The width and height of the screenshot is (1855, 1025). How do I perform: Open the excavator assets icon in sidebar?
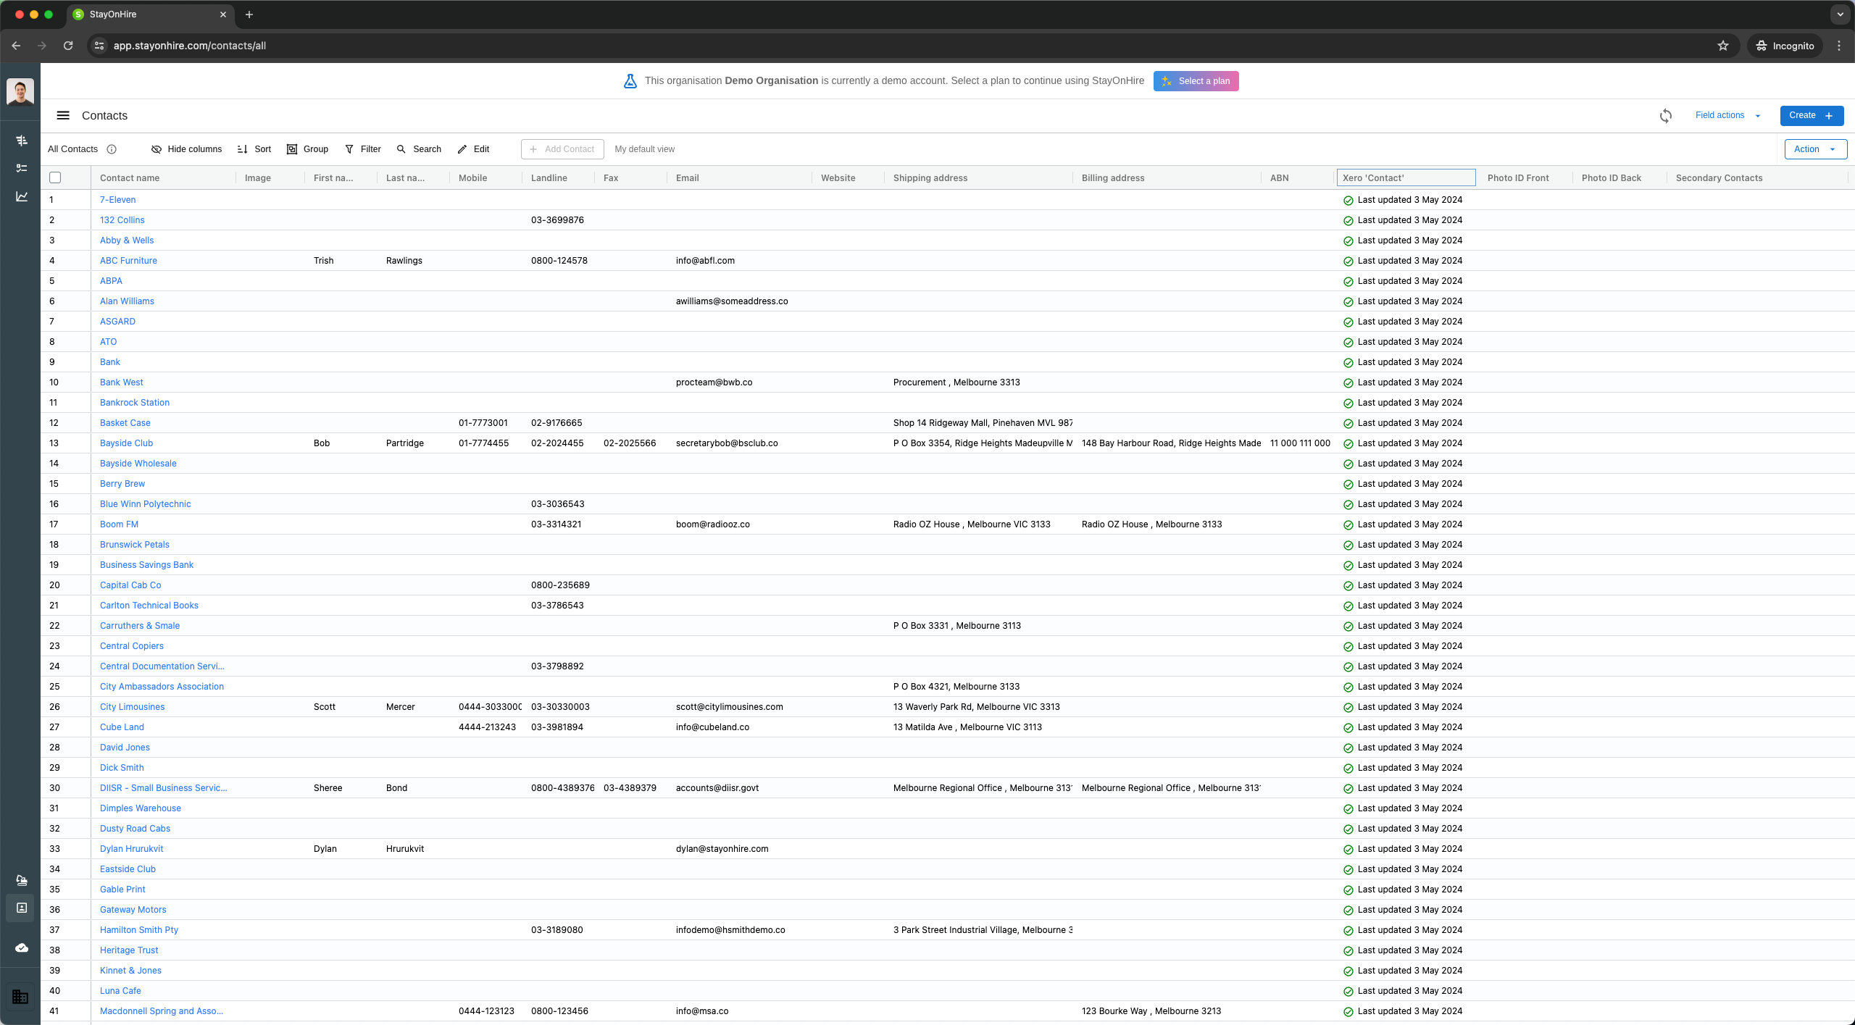coord(22,880)
